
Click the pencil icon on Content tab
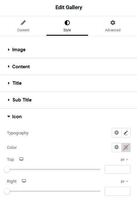click(x=23, y=23)
